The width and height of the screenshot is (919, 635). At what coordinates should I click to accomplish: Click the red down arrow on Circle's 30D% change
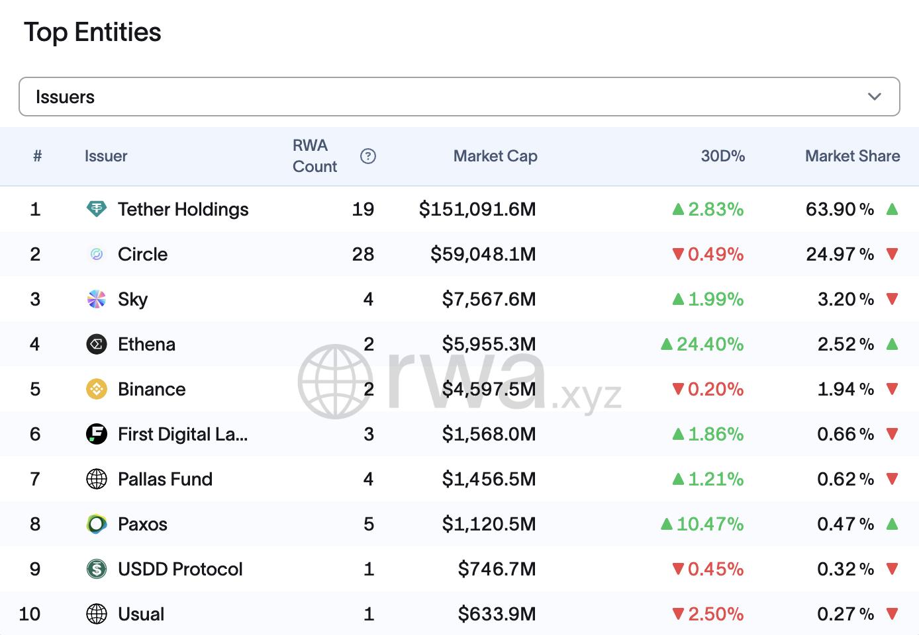pos(679,254)
